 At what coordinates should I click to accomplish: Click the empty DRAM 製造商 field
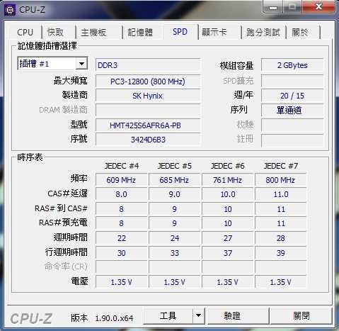pyautogui.click(x=148, y=110)
